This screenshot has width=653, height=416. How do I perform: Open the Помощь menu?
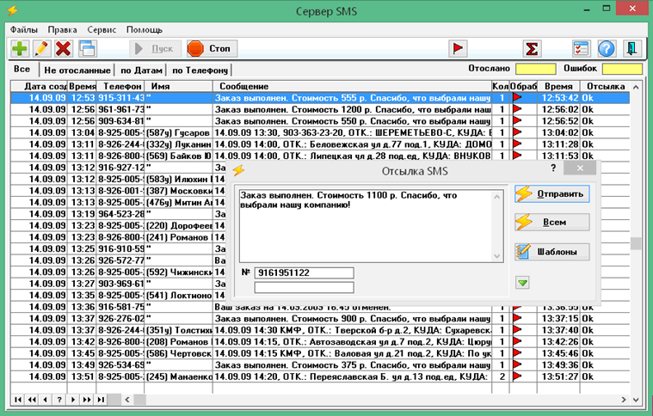[144, 30]
